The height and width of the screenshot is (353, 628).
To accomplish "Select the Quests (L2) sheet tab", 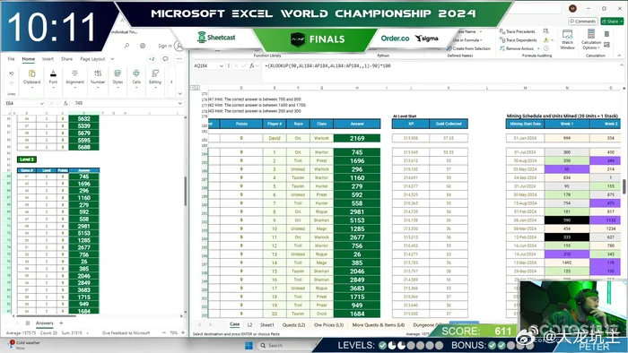I will coord(293,325).
